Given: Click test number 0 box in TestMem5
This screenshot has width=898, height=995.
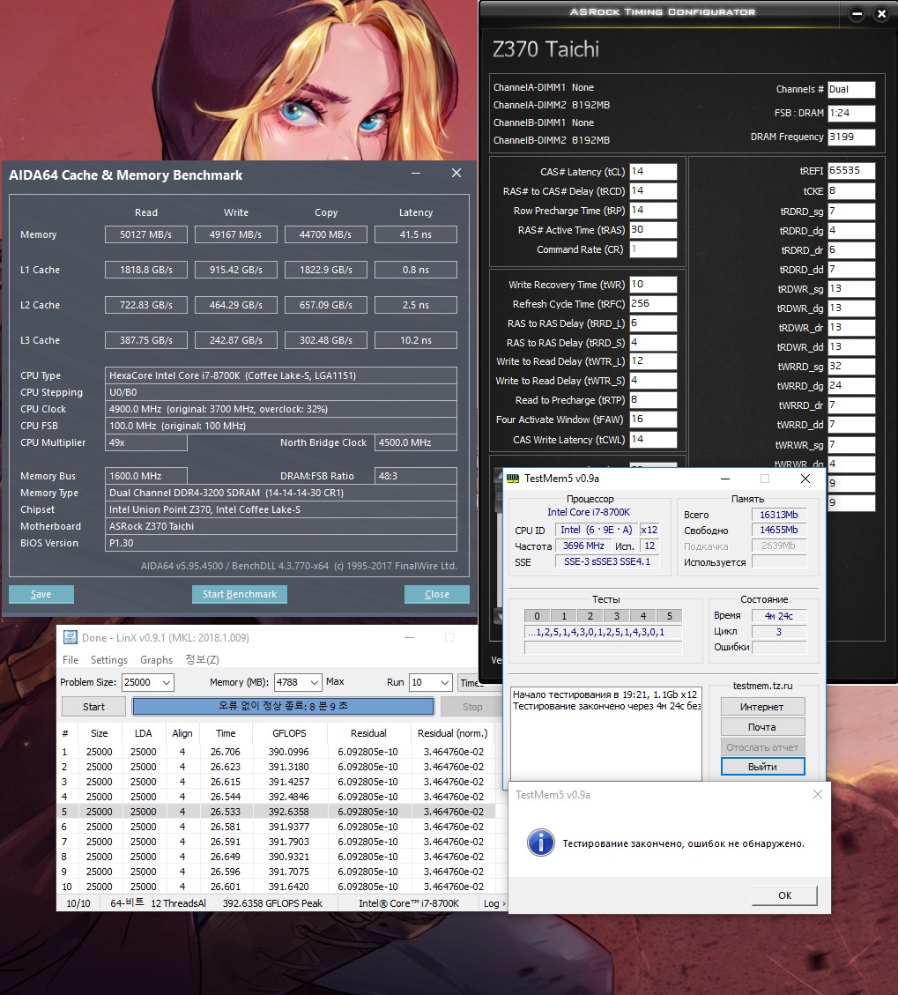Looking at the screenshot, I should pyautogui.click(x=537, y=615).
